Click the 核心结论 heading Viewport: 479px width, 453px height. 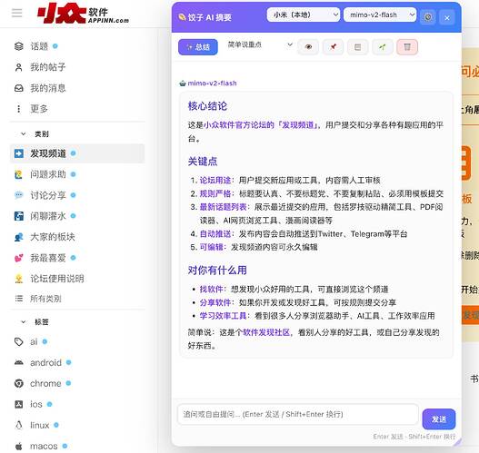[x=207, y=106]
